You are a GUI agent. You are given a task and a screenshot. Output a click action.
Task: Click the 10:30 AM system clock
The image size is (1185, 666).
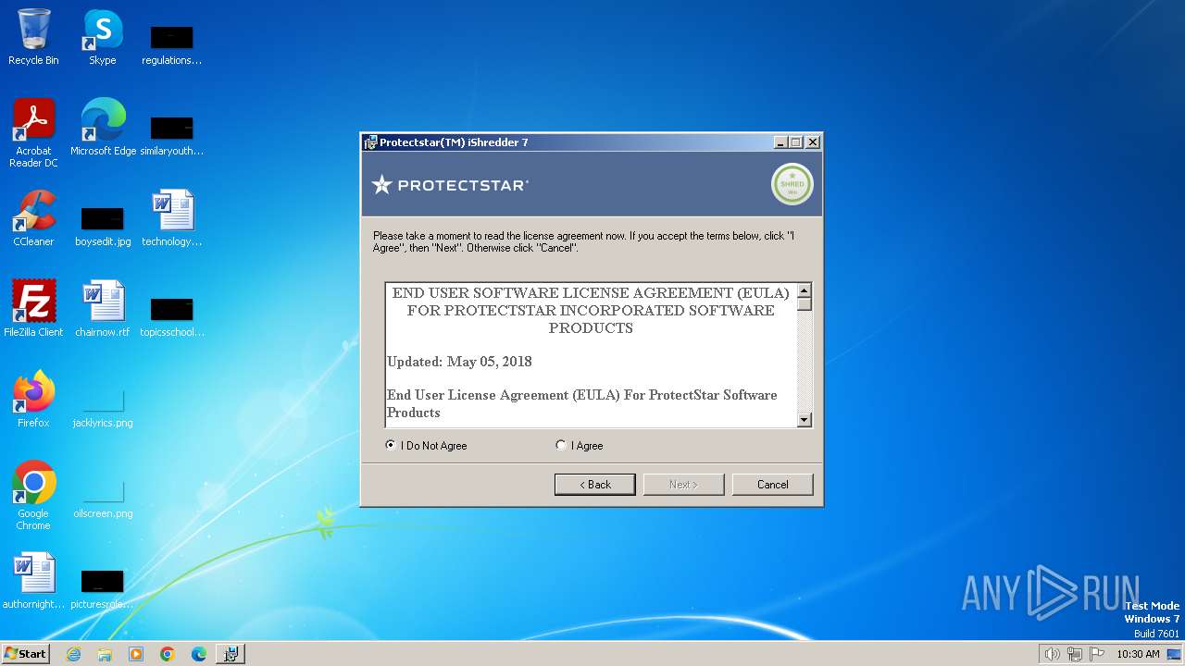click(1138, 654)
